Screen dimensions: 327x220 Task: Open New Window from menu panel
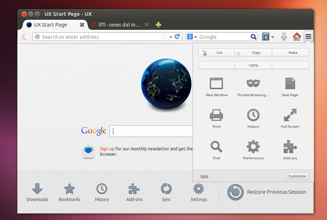tap(217, 87)
